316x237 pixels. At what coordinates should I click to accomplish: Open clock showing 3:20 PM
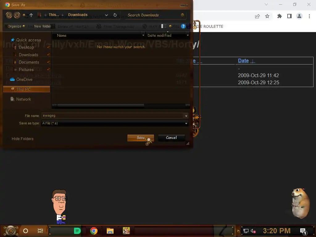click(x=277, y=231)
